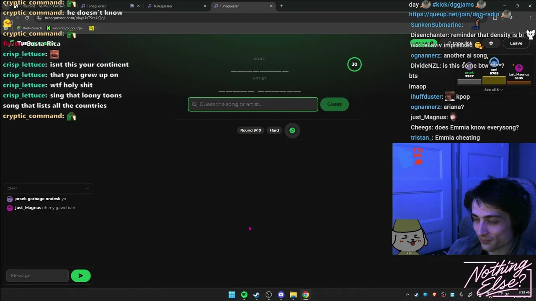Switch to Chrome in the taskbar
Screen dimensions: 536x301
[x=306, y=295]
